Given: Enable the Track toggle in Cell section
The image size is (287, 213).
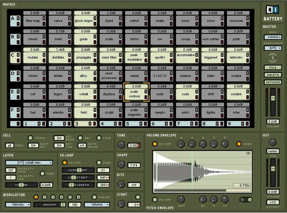Looking at the screenshot, I should 30,138.
